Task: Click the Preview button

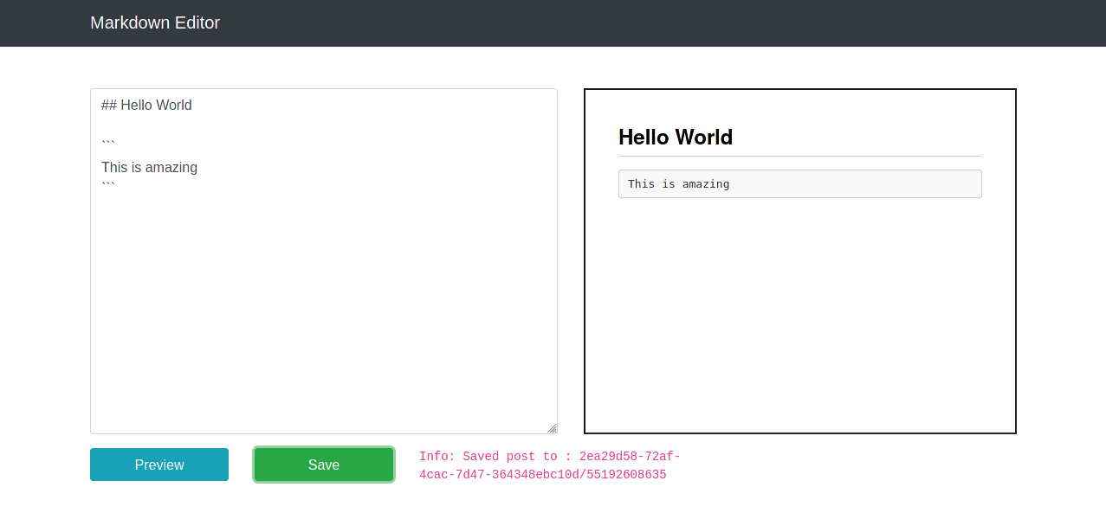Action: [x=158, y=465]
